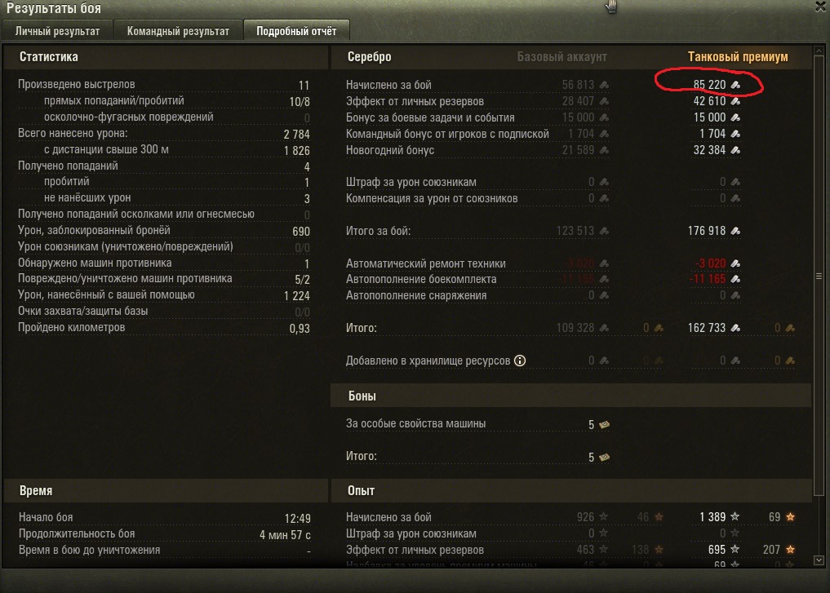Click the Новогодний бонус row label
The image size is (830, 593).
click(x=390, y=150)
